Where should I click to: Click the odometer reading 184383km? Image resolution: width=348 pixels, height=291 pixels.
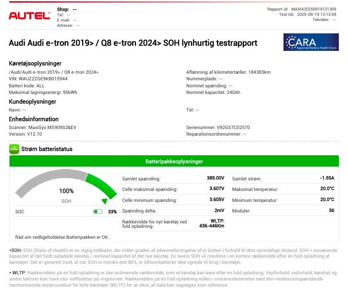pos(259,72)
